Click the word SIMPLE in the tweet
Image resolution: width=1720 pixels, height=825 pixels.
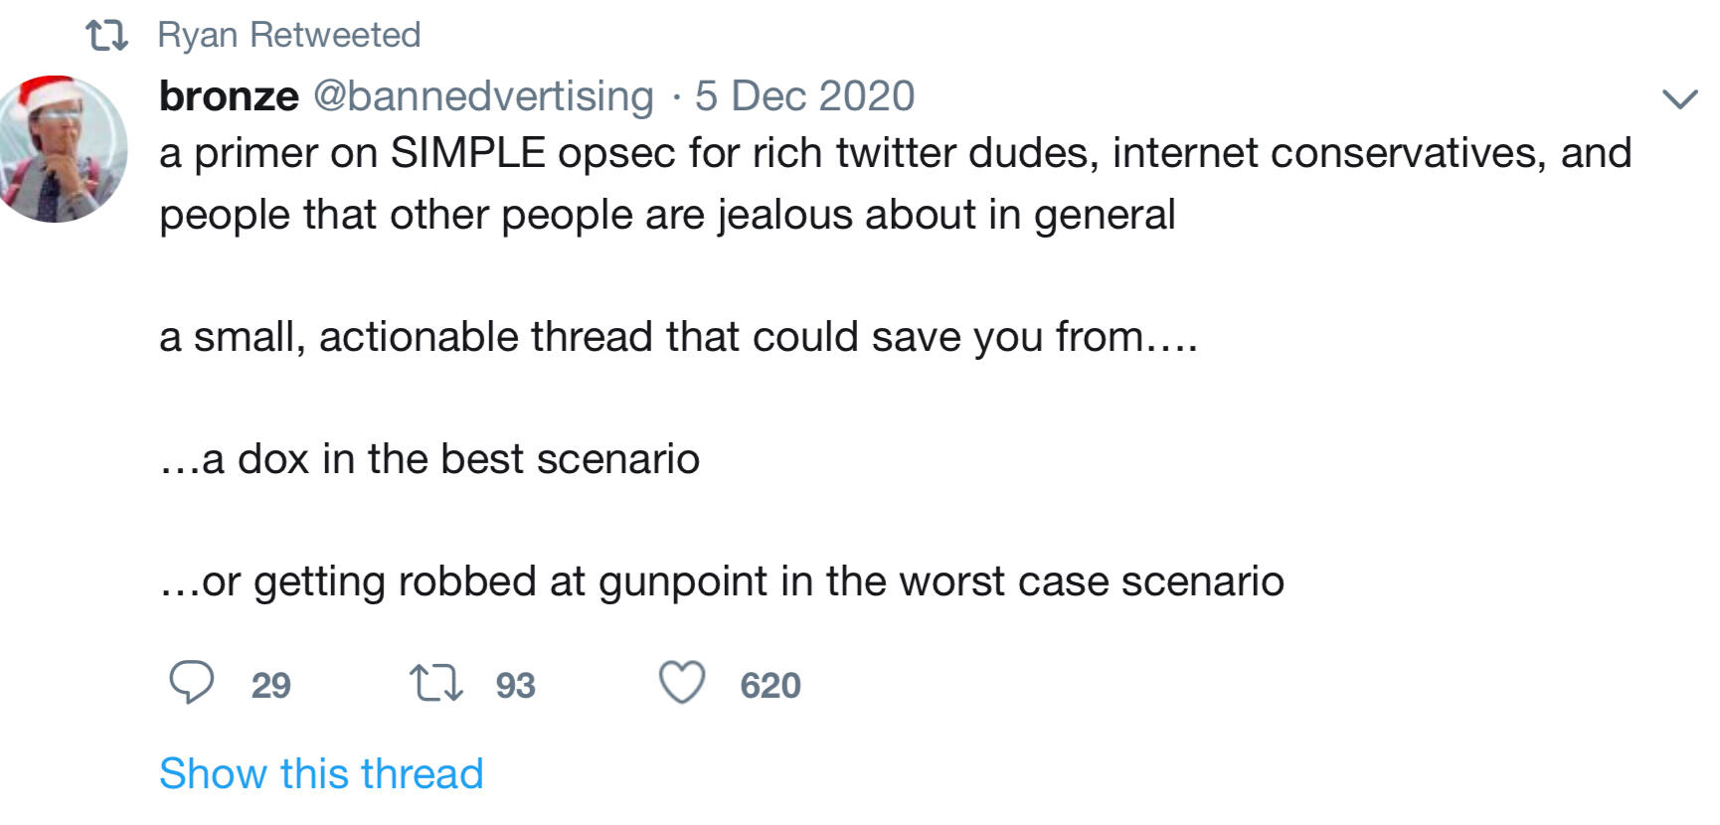[467, 153]
